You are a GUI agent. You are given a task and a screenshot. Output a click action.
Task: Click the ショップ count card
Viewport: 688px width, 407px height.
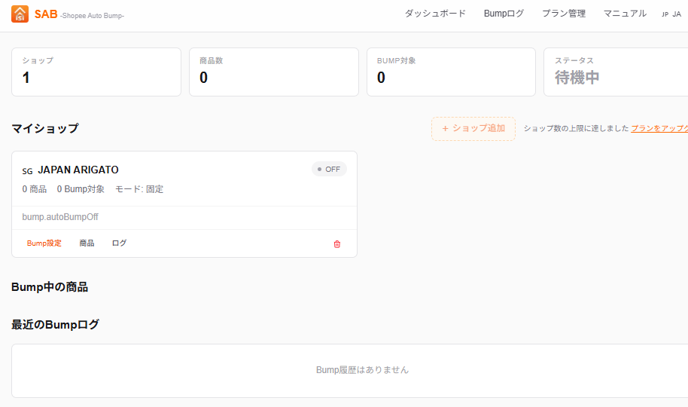click(96, 72)
